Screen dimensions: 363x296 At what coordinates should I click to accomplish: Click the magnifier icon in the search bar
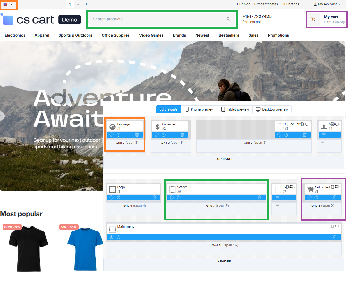pos(228,19)
